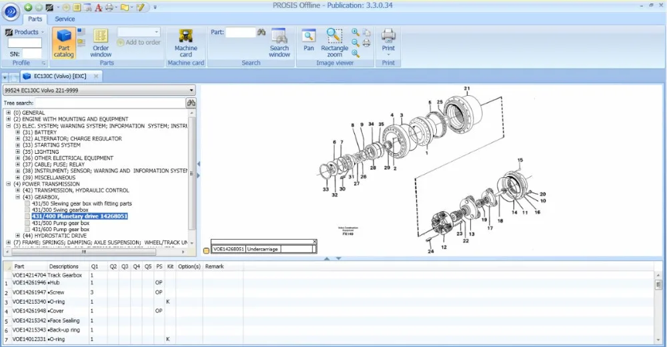Open the Products dropdown
The height and width of the screenshot is (347, 667).
24,32
